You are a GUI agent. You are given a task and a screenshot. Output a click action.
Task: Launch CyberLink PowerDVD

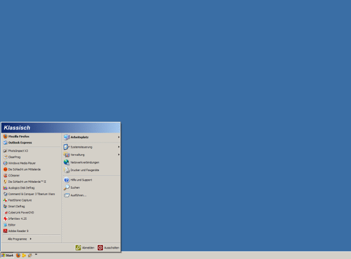pyautogui.click(x=21, y=212)
